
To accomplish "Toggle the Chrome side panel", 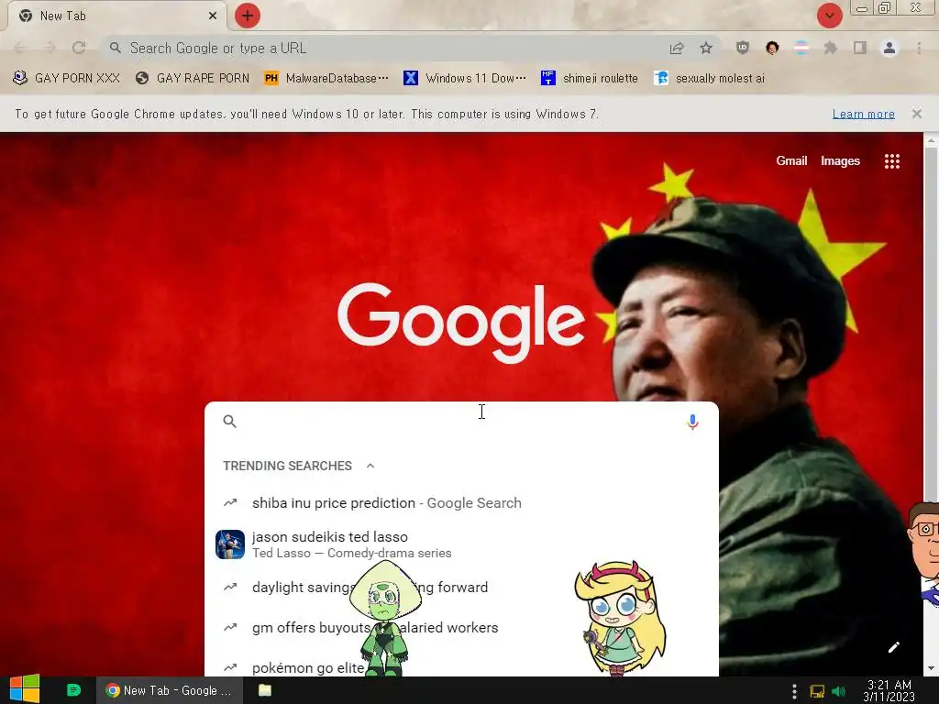I will (x=860, y=48).
